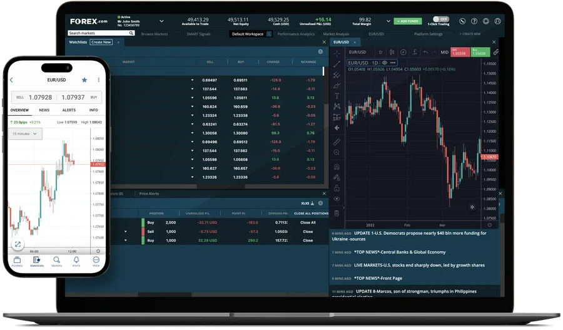The image size is (563, 330).
Task: Jump to latest bar with double arrow
Action: (x=472, y=207)
